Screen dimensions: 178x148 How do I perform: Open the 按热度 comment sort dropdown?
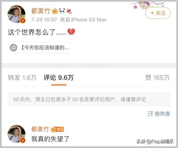tap(159, 114)
